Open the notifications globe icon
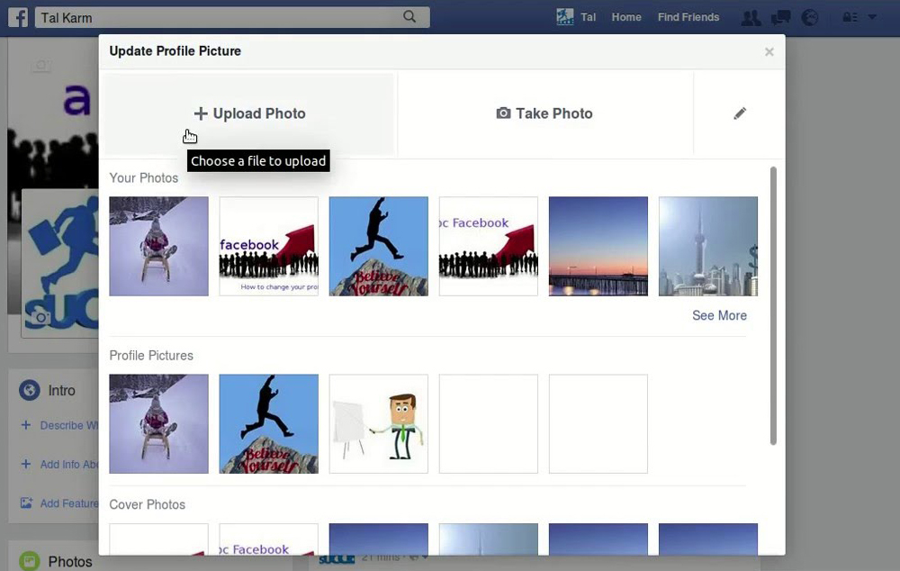The width and height of the screenshot is (900, 571). pos(810,18)
